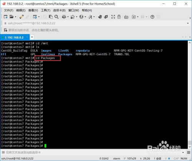Click the add current session arrow button
The height and width of the screenshot is (161, 192).
[5, 30]
